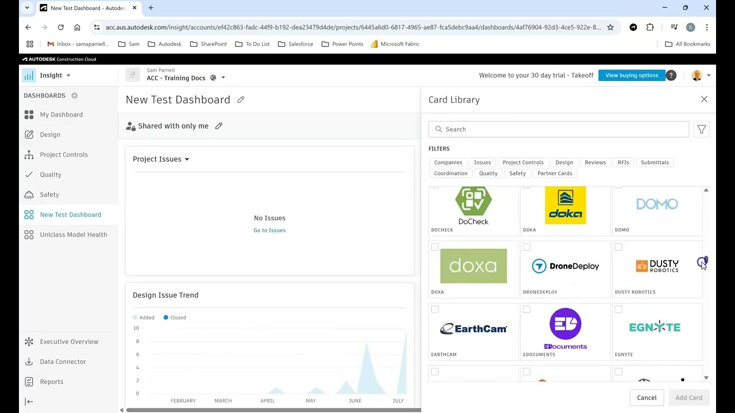
Task: Open the profile menu arrow beside avatar
Action: (x=709, y=75)
